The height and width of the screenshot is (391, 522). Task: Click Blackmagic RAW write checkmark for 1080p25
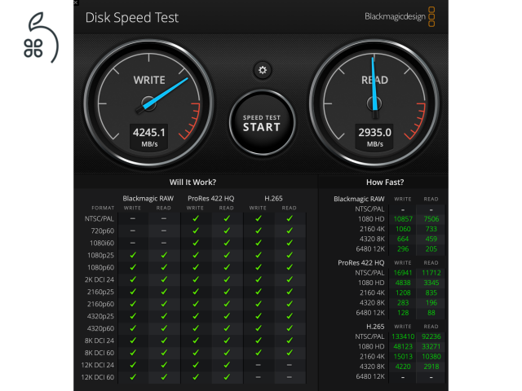coord(133,255)
